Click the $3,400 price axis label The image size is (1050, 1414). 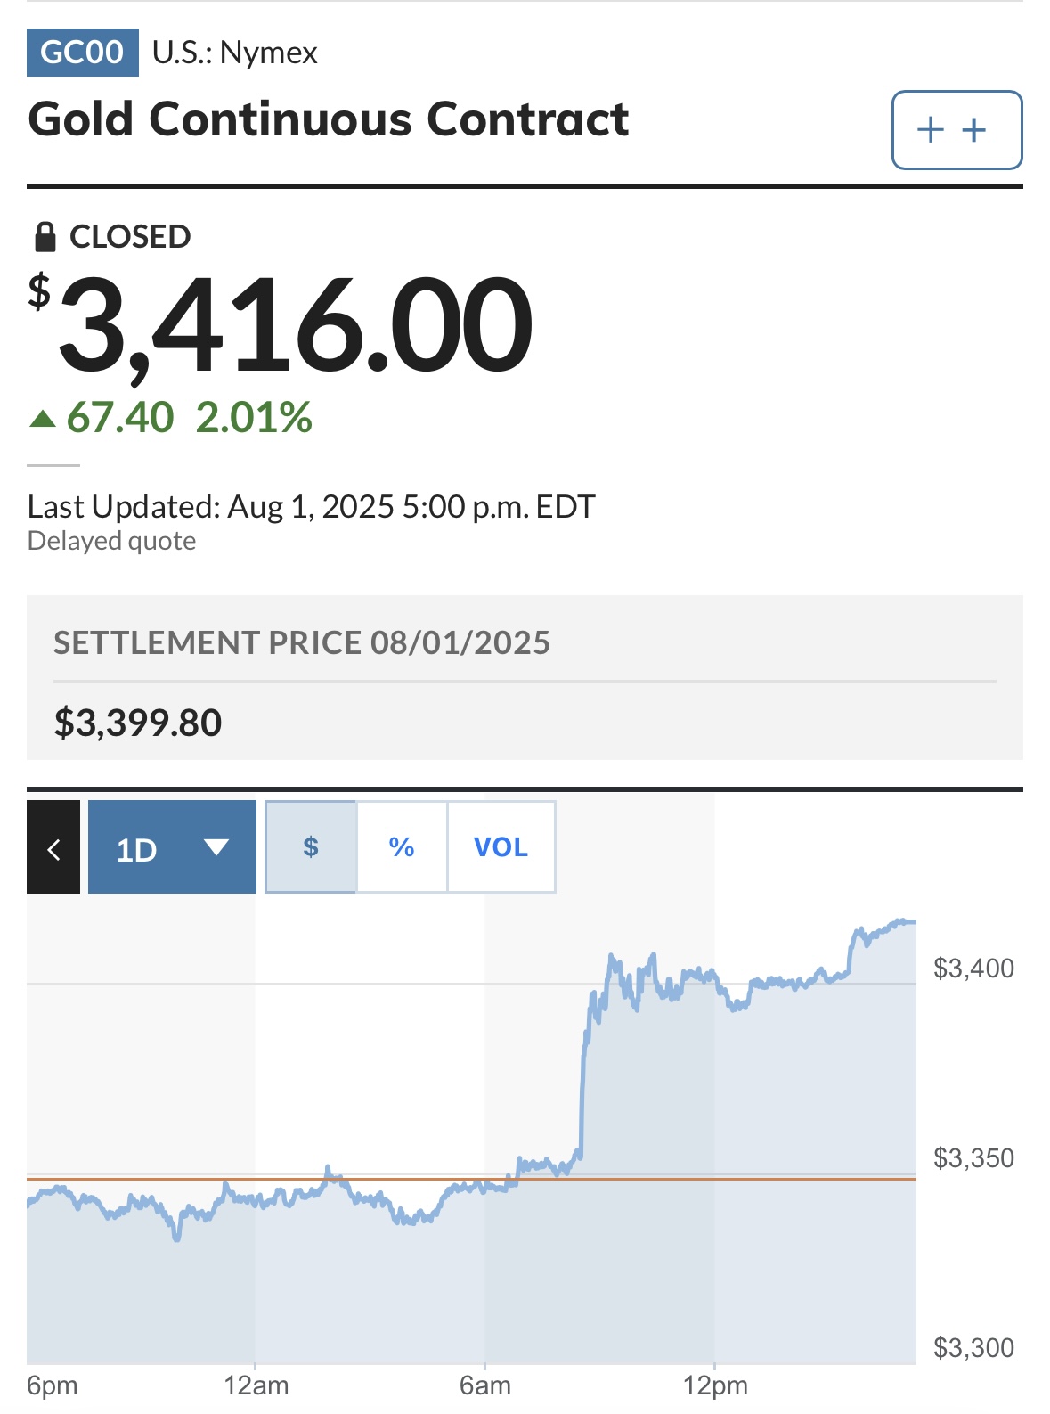click(973, 969)
